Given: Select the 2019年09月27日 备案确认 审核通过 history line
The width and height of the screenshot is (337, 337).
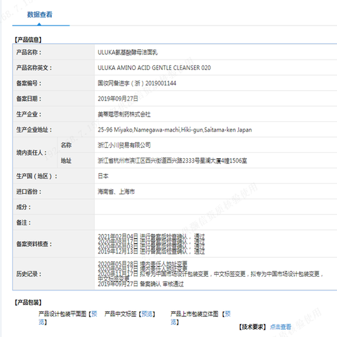Looking at the screenshot, I should (141, 284).
